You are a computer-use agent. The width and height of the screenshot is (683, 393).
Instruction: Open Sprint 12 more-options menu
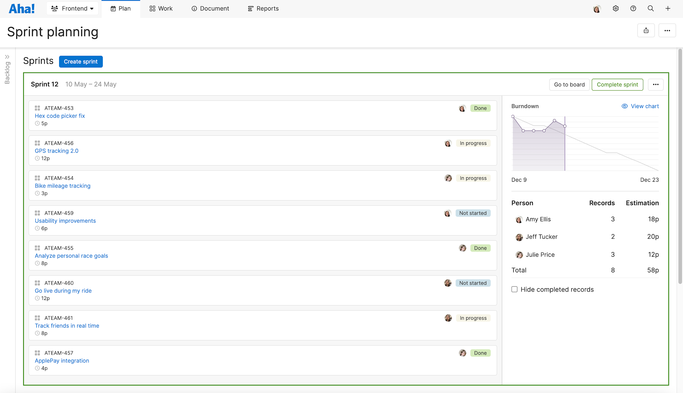655,85
